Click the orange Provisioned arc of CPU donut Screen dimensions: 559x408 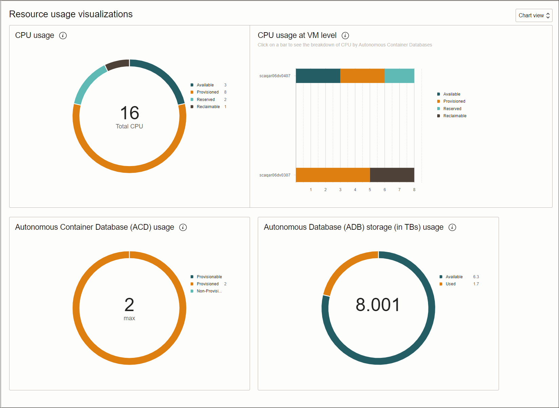tap(130, 169)
